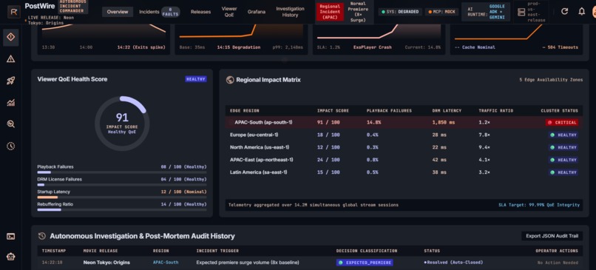Viewport: 596px width, 270px height.
Task: Click the HEALTHY badge for Latin America row
Action: (x=563, y=172)
